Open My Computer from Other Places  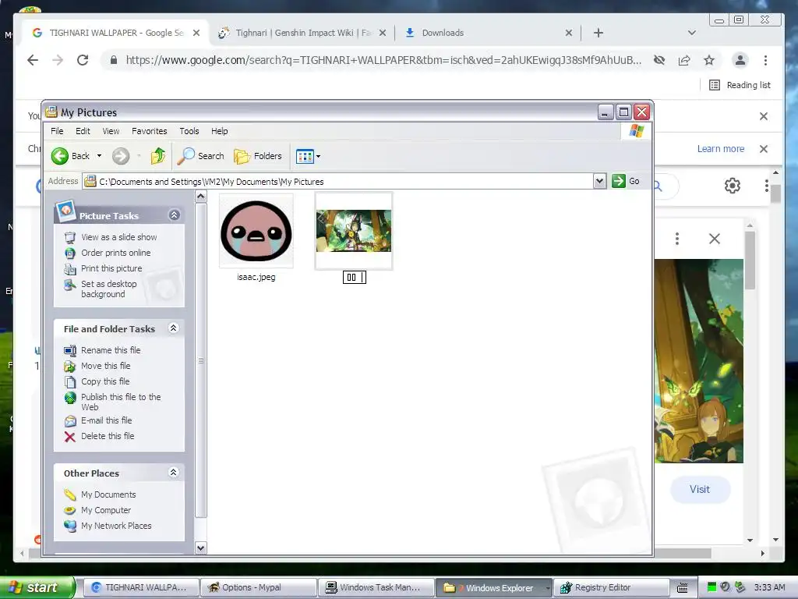coord(106,510)
